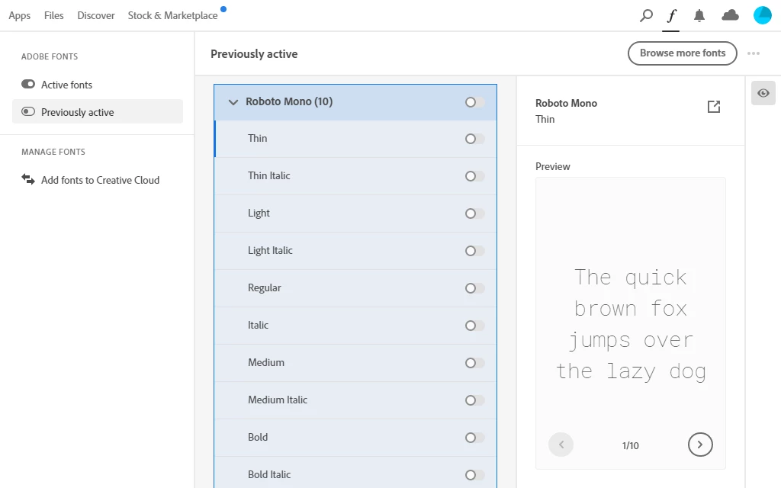Select the Thin font row
781x488 pixels.
(355, 139)
